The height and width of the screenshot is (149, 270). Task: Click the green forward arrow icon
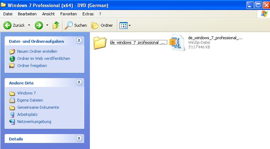point(39,25)
